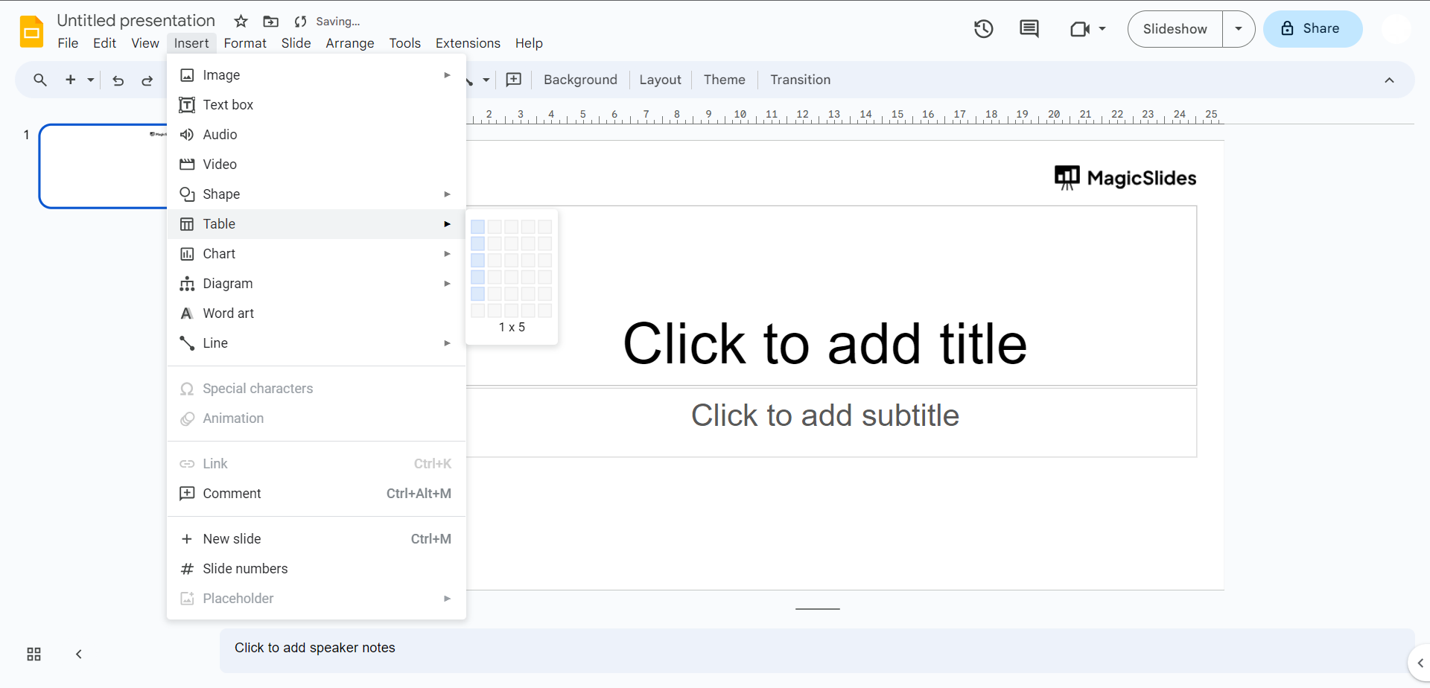Viewport: 1430px width, 688px height.
Task: Click the Background toolbar button
Action: (580, 80)
